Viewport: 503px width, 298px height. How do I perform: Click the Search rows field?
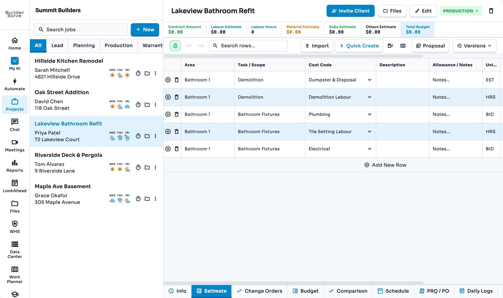coord(248,46)
